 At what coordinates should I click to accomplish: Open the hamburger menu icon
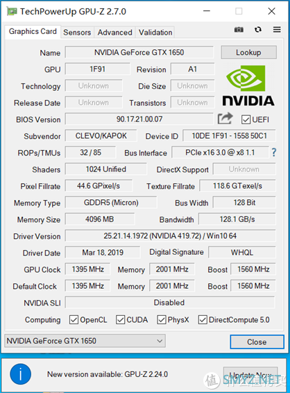point(277,30)
